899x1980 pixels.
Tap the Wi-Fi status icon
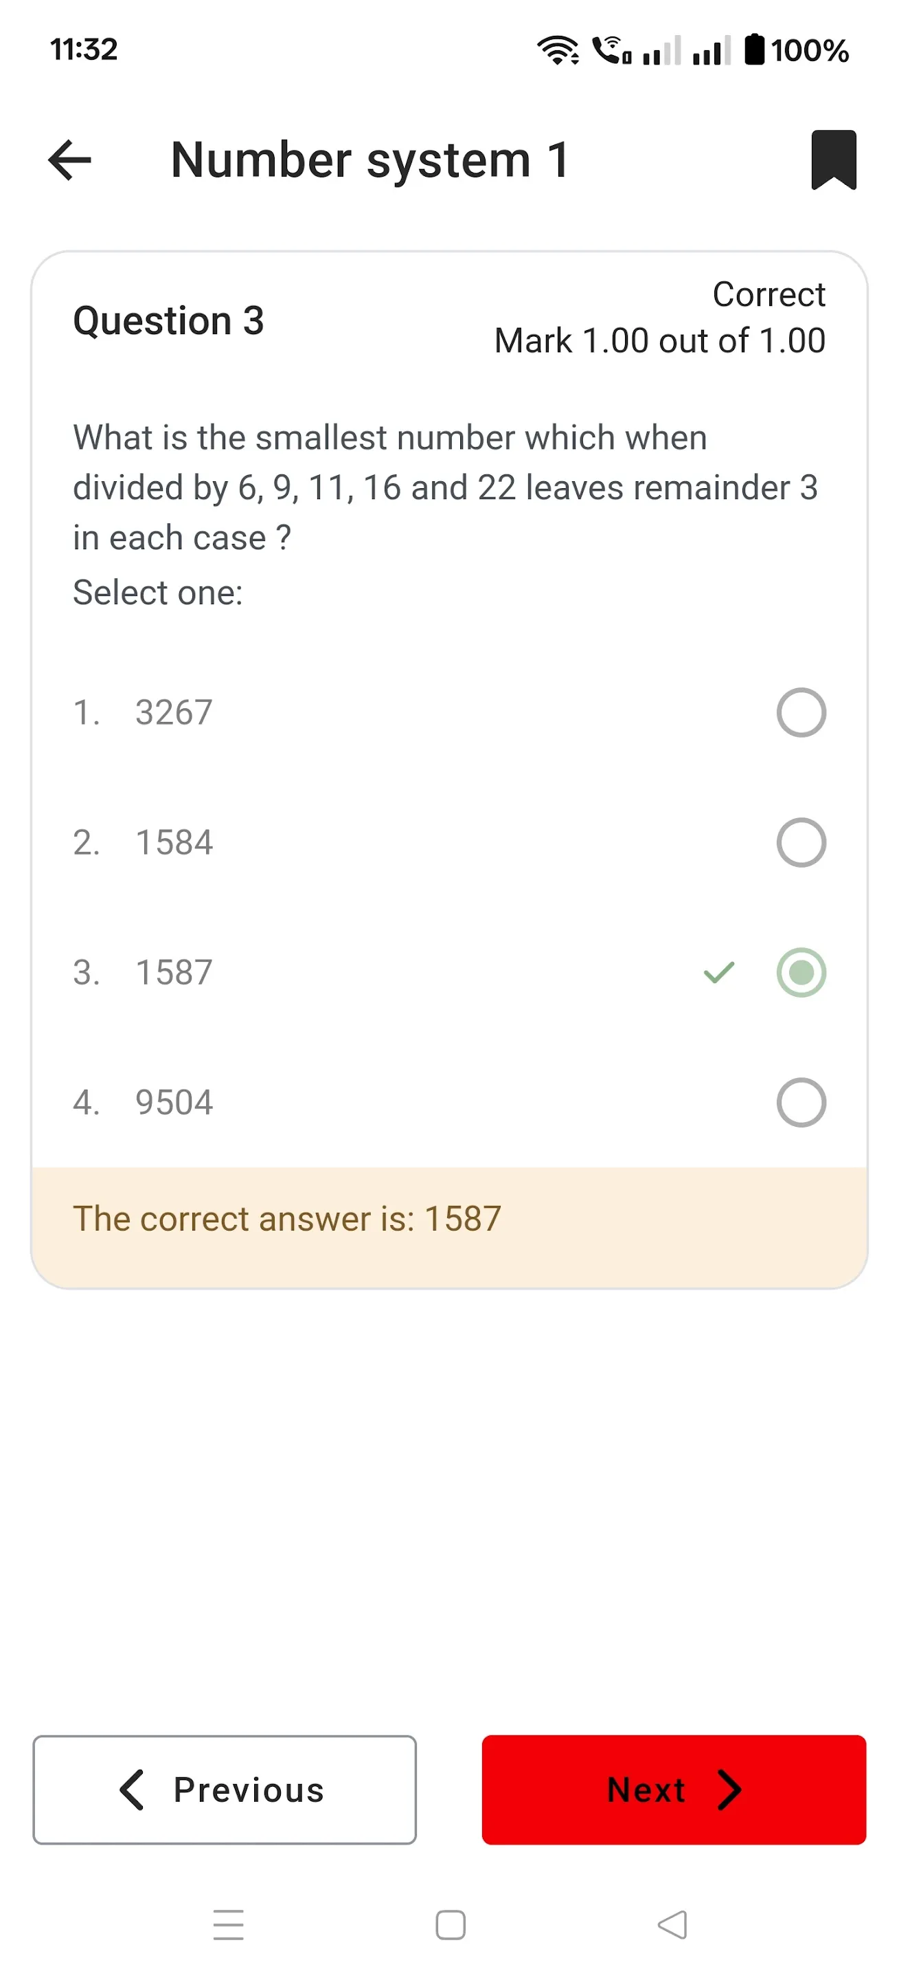pyautogui.click(x=558, y=51)
